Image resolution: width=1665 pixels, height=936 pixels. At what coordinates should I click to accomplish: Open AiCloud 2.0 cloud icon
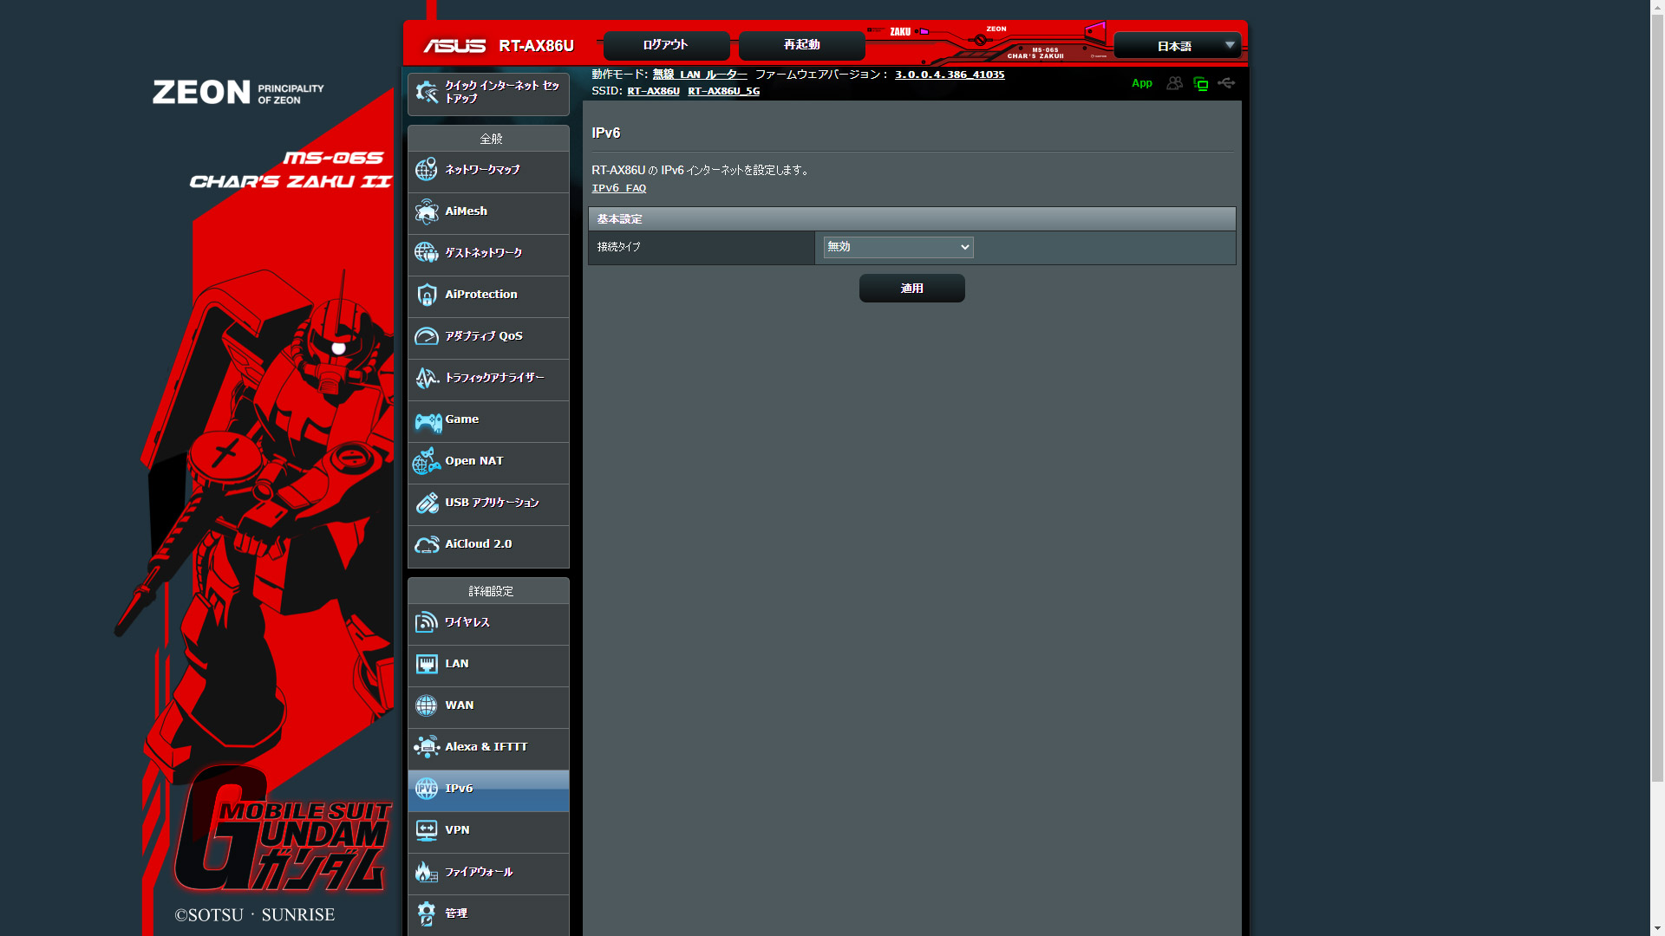coord(427,544)
